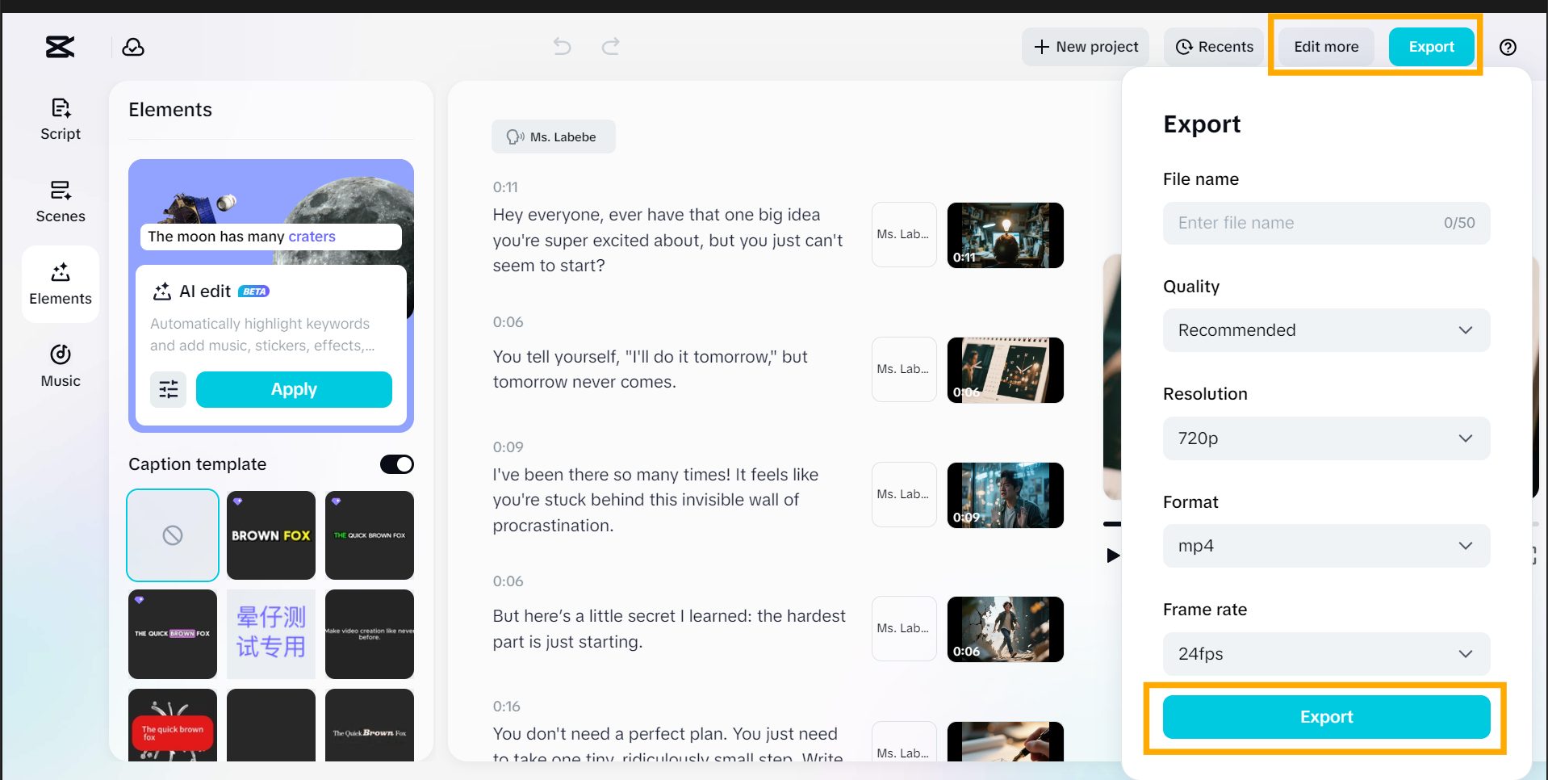Switch to the Script tab
Screen dimensions: 1548x780
(x=61, y=119)
